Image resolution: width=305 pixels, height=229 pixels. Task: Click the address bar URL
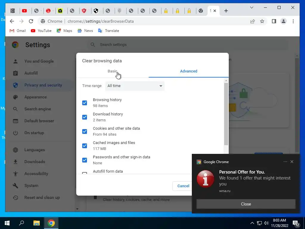(x=101, y=21)
